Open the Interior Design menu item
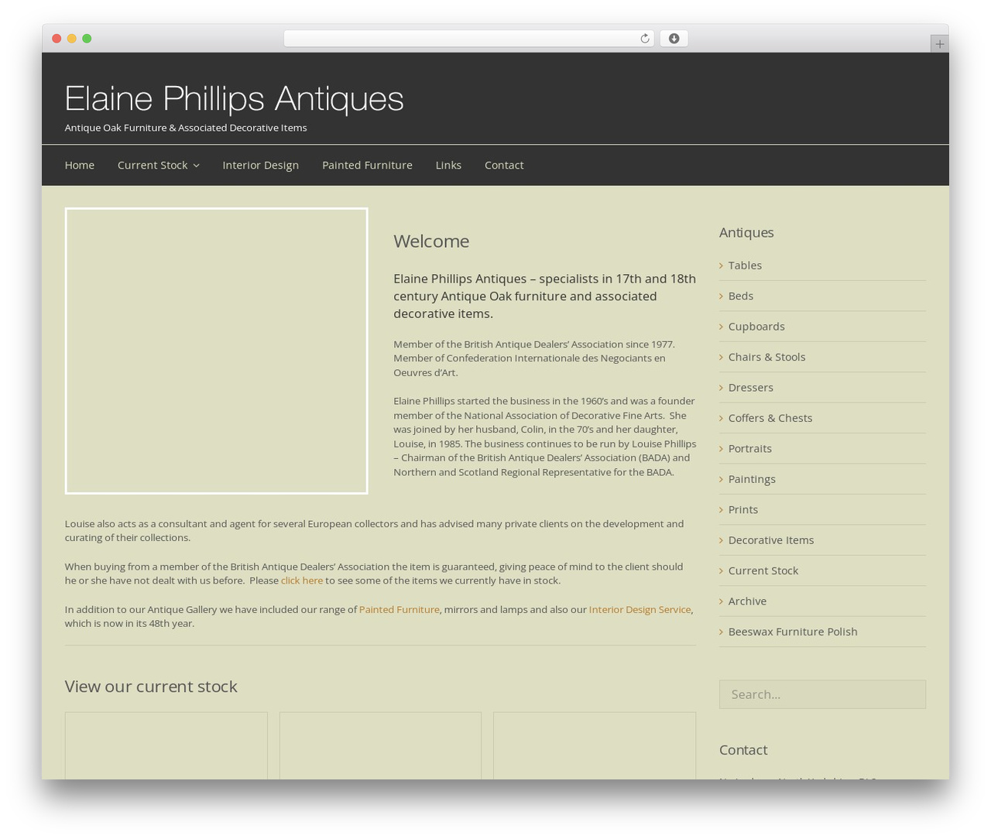This screenshot has height=839, width=991. click(260, 165)
